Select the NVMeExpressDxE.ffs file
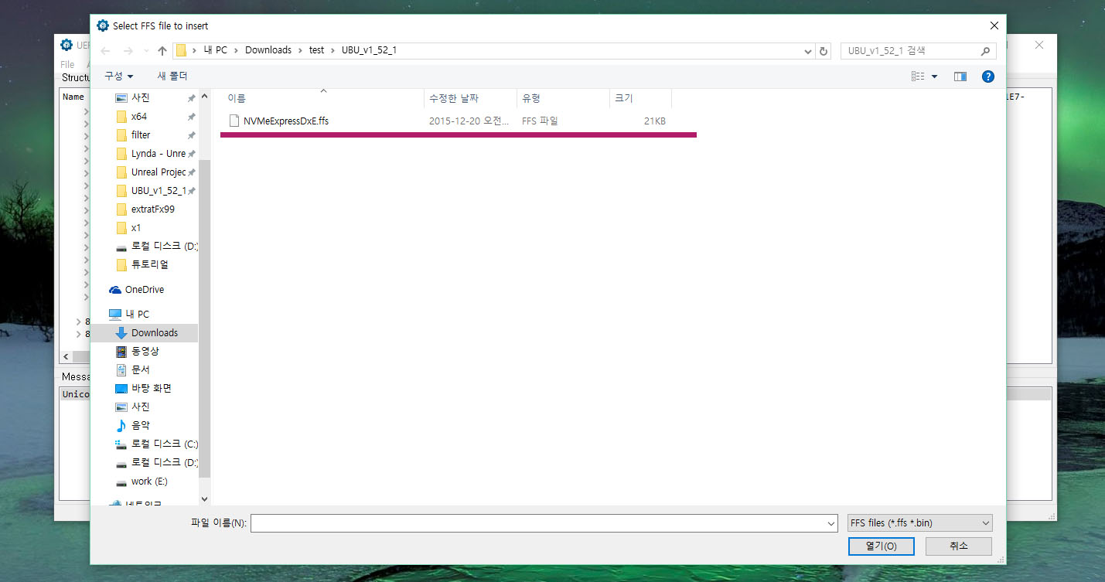The image size is (1105, 582). (448, 121)
